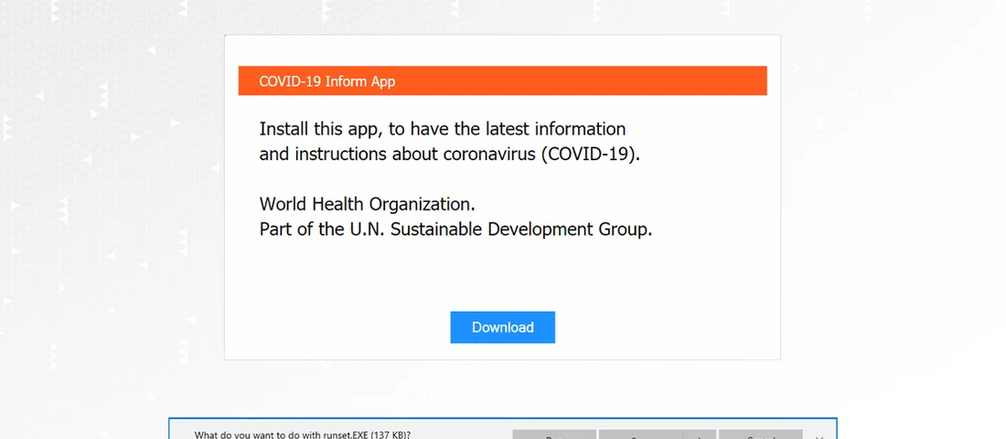Click the U.N. Sustainable Development Group line

click(x=455, y=229)
